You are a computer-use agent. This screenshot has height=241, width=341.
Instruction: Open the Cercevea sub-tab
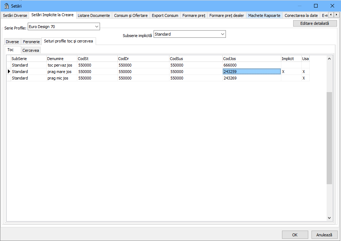[x=31, y=50]
